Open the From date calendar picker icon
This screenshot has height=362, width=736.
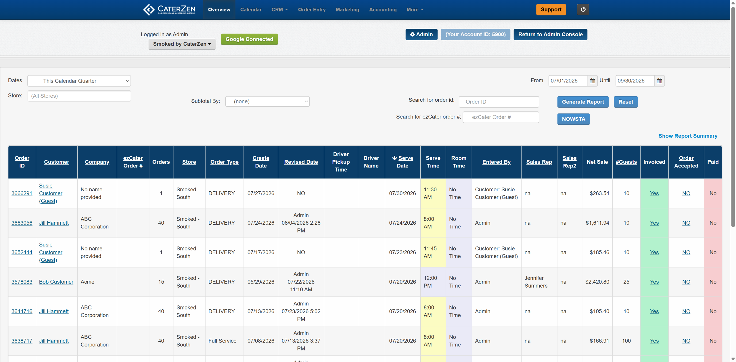(592, 81)
